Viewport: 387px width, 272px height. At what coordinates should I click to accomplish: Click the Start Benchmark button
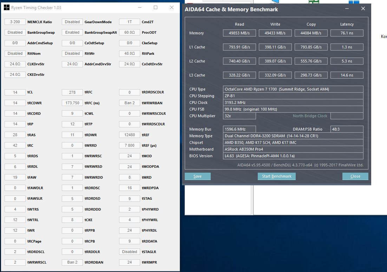[x=277, y=176]
